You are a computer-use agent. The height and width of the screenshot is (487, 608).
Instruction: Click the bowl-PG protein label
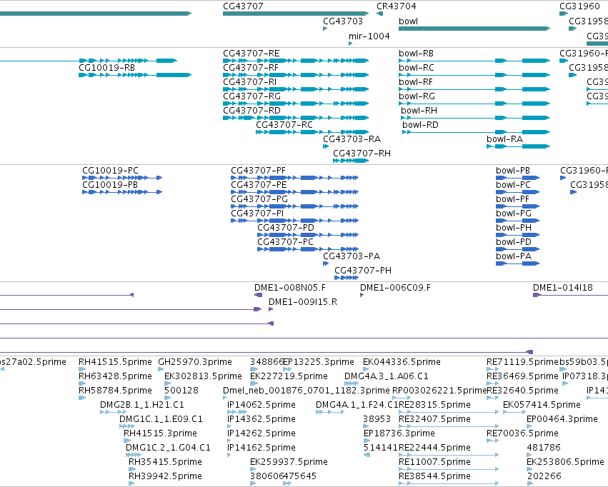click(514, 214)
